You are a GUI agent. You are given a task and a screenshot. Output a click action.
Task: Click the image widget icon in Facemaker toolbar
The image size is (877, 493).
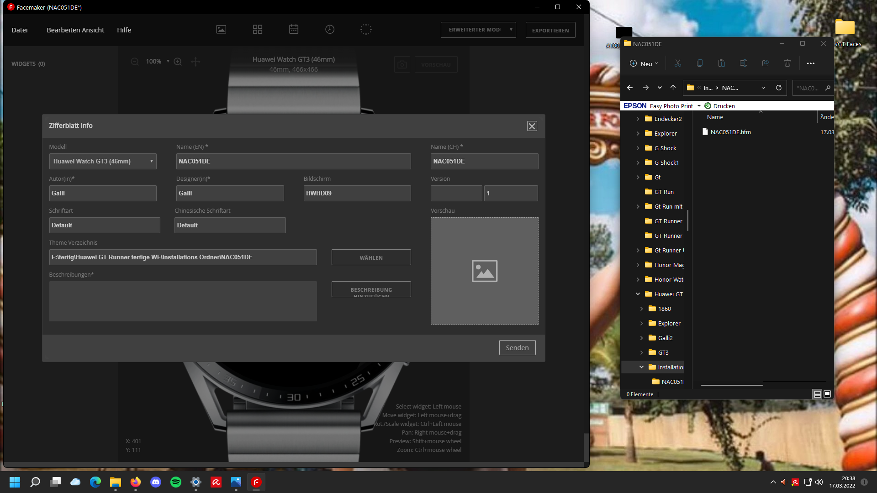point(221,29)
